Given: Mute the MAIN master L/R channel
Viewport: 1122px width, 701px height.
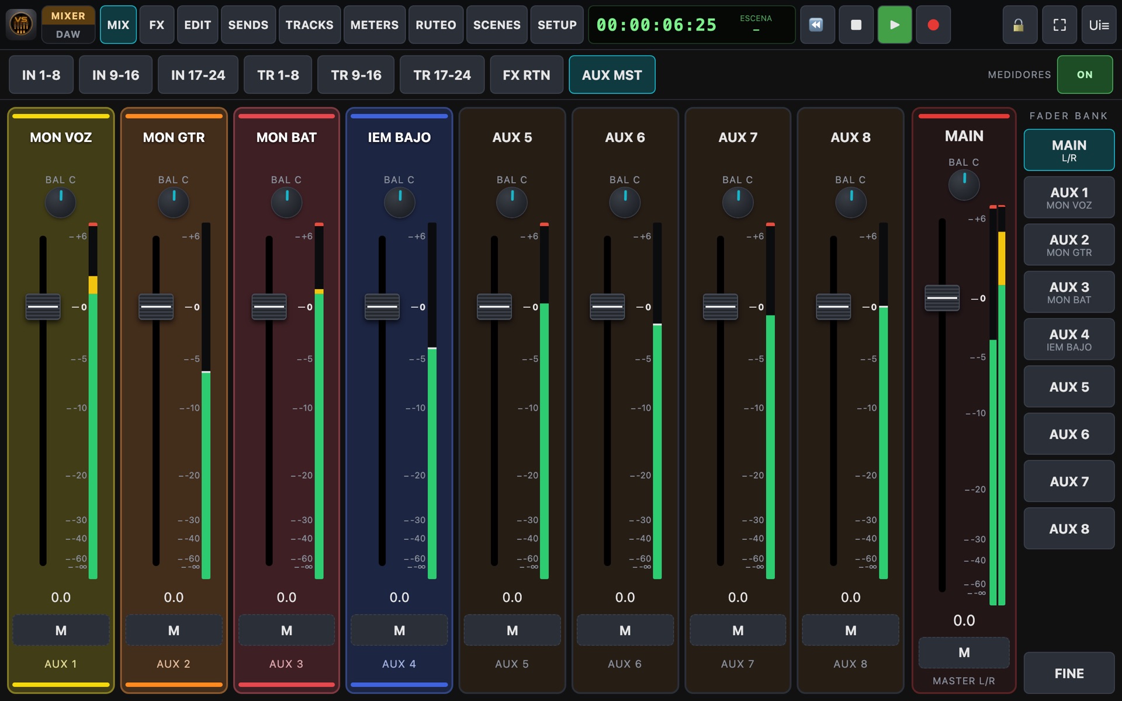Looking at the screenshot, I should pyautogui.click(x=964, y=653).
